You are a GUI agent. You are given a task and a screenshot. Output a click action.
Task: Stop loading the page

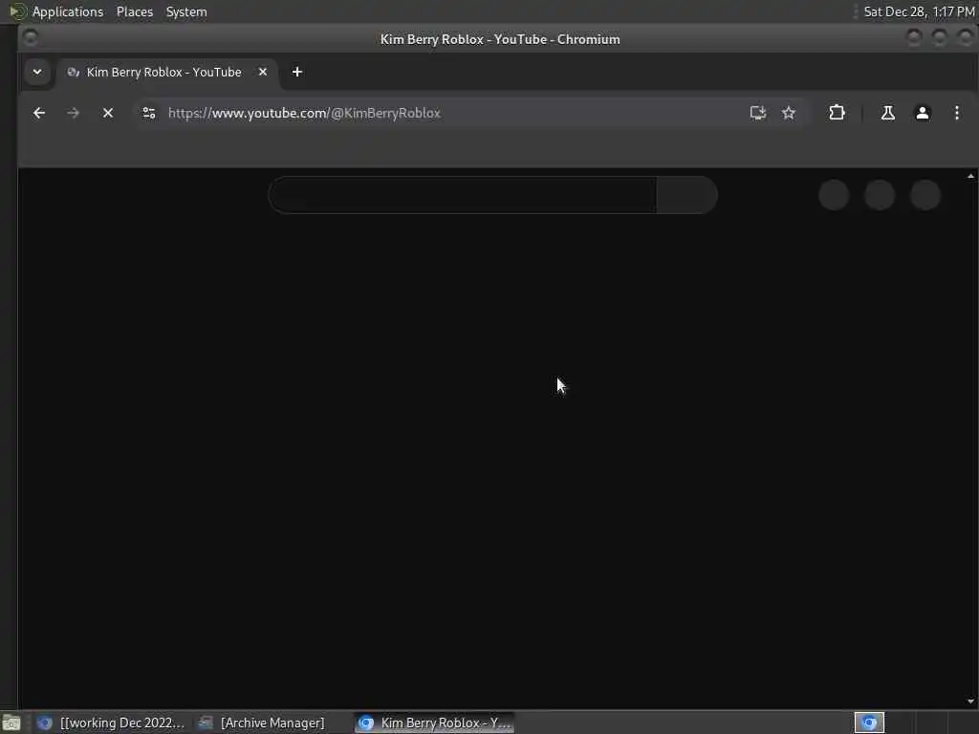108,113
